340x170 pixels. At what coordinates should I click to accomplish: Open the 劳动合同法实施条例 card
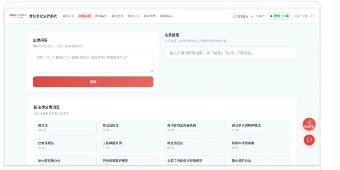(194, 128)
